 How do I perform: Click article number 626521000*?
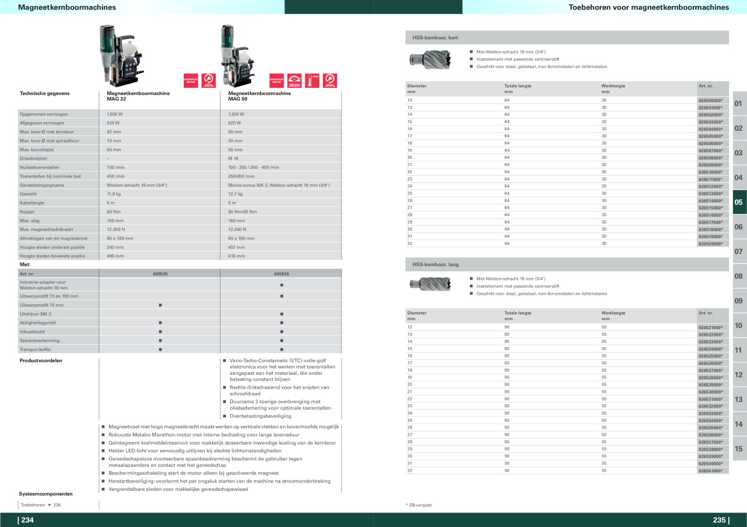click(710, 327)
